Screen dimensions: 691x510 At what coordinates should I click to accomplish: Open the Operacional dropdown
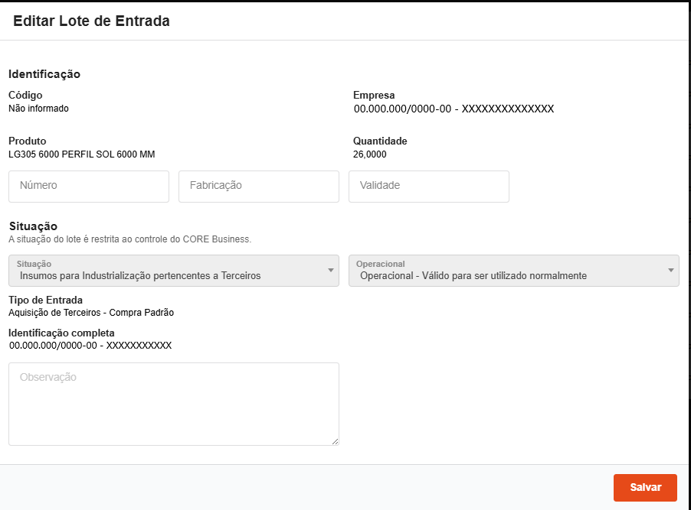coord(512,271)
